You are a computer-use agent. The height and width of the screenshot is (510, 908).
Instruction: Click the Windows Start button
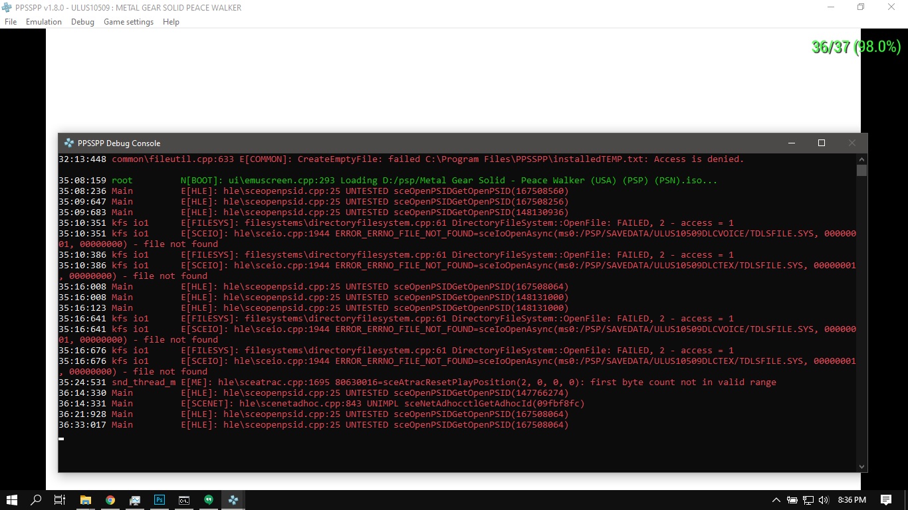pos(12,500)
